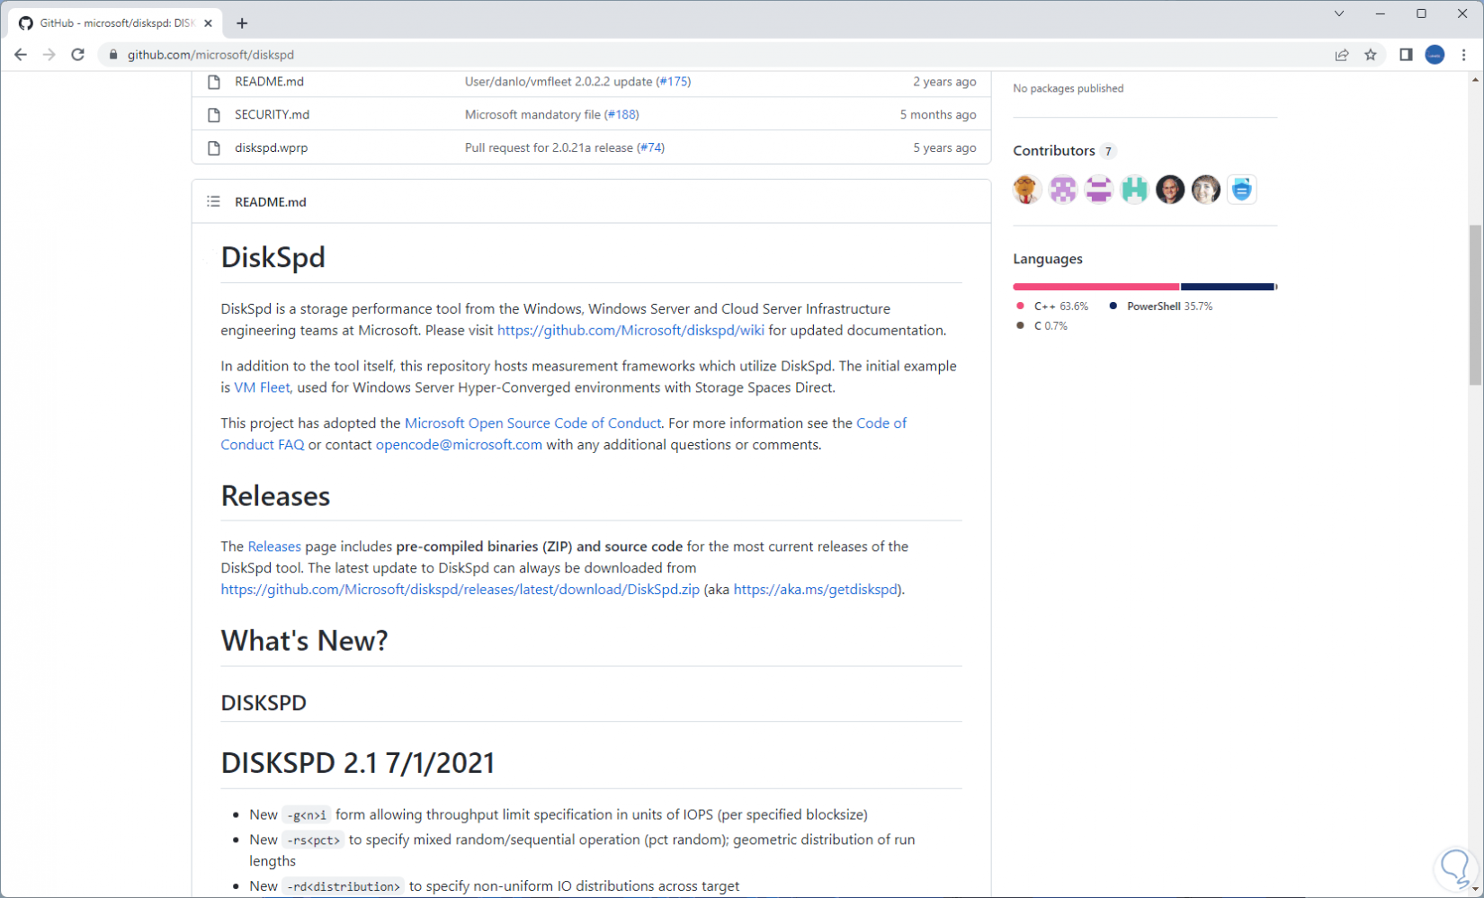Open the short-haired woman's photo contributor avatar

(x=1206, y=190)
